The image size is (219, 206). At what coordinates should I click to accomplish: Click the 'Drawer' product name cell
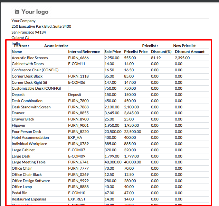pyautogui.click(x=18, y=113)
